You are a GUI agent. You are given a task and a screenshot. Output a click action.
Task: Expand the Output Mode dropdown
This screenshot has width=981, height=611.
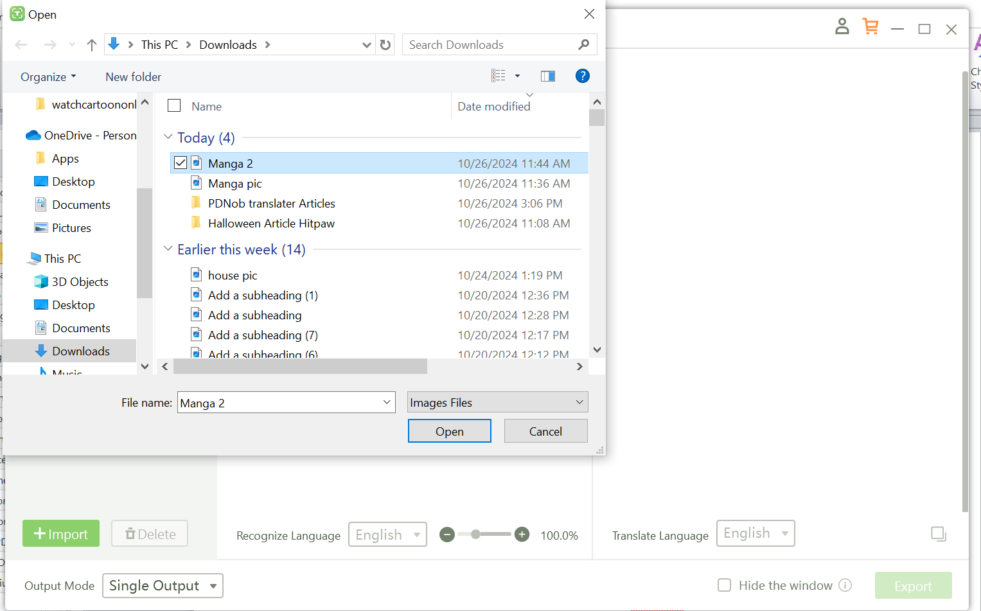pos(163,586)
